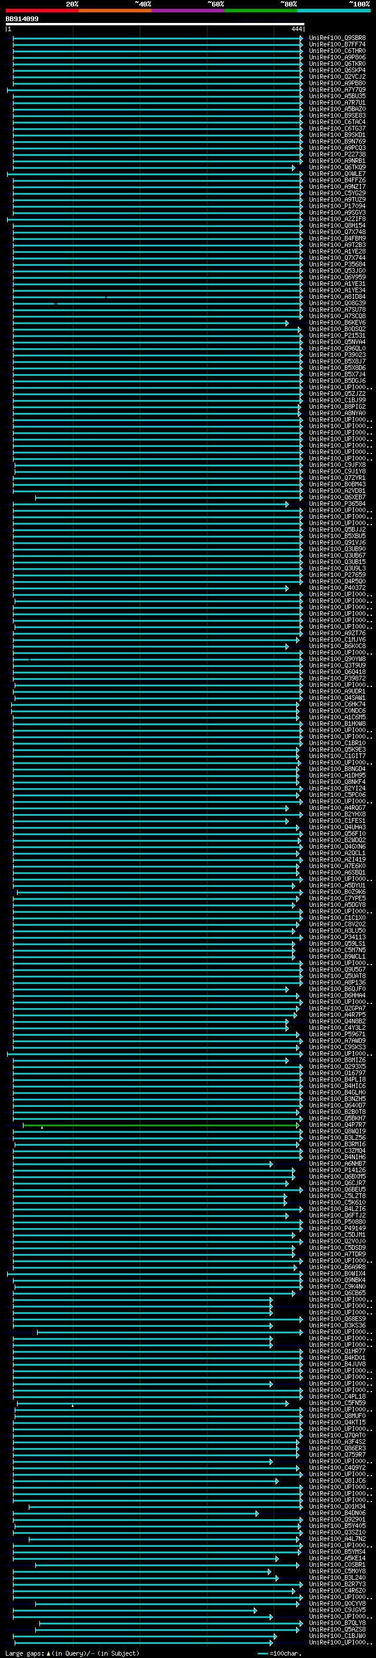Click the UniRef100_C9JFX8 label
This screenshot has height=1658, width=376.
pyautogui.click(x=337, y=465)
